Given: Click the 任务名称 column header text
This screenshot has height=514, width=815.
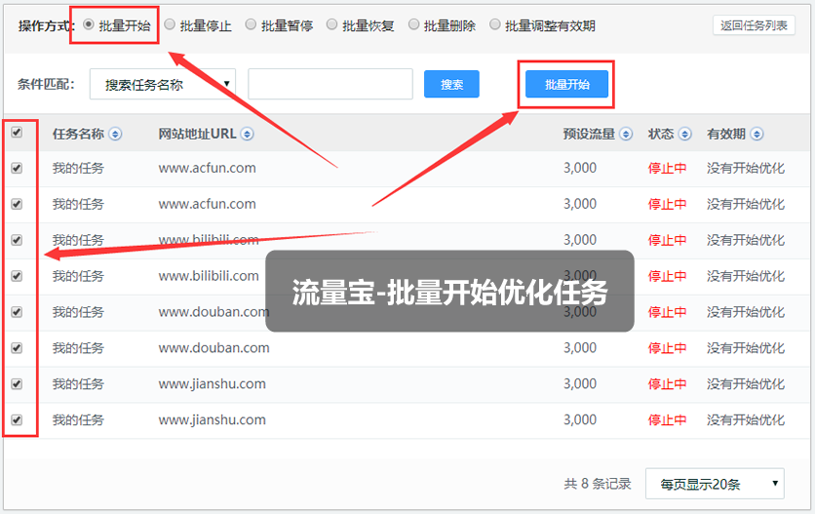Looking at the screenshot, I should point(79,135).
